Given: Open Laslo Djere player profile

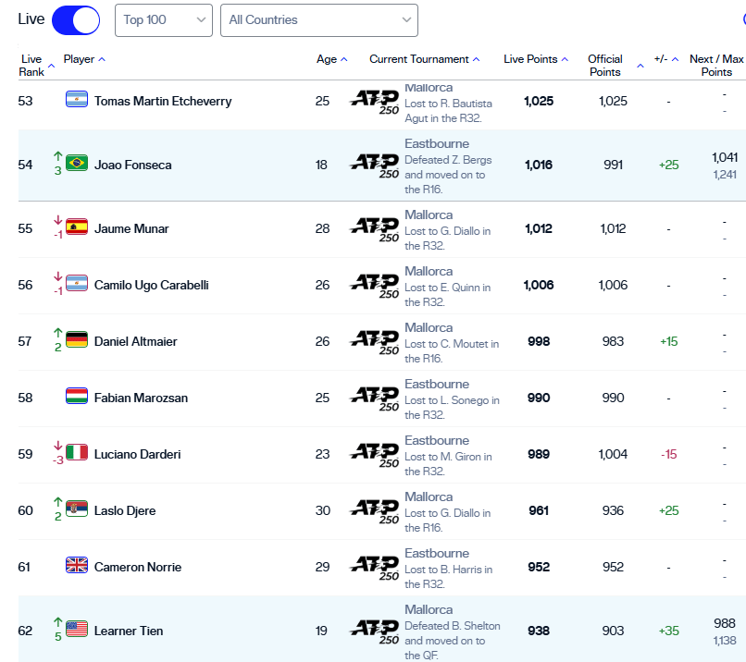Looking at the screenshot, I should pos(125,510).
